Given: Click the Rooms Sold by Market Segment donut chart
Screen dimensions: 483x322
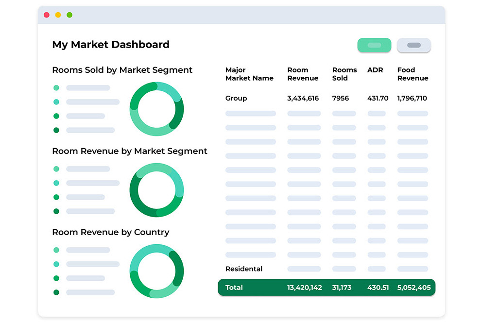Looking at the screenshot, I should click(156, 109).
